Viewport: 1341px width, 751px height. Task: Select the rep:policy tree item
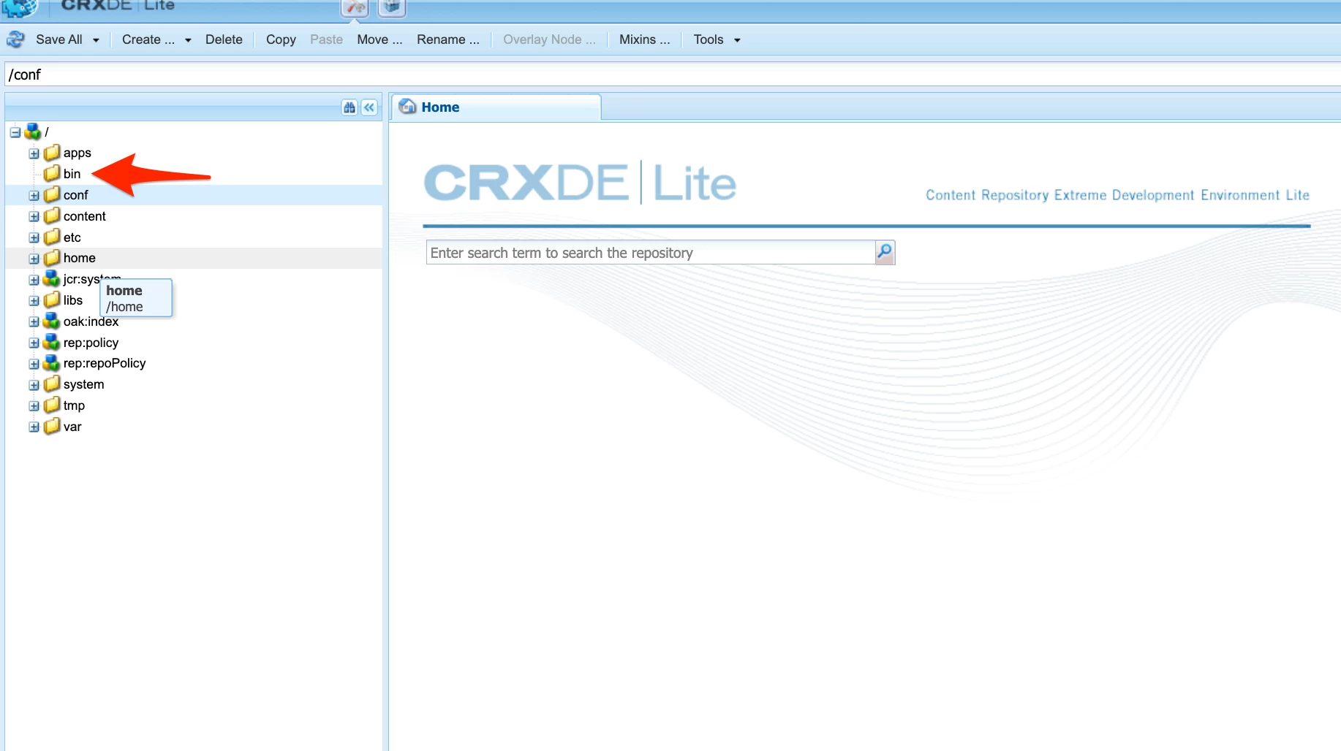tap(91, 343)
